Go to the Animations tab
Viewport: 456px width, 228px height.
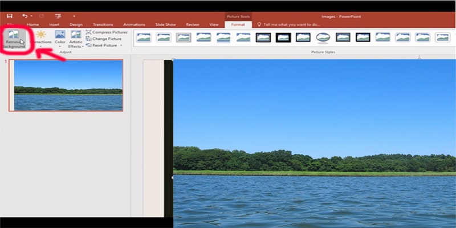point(134,25)
